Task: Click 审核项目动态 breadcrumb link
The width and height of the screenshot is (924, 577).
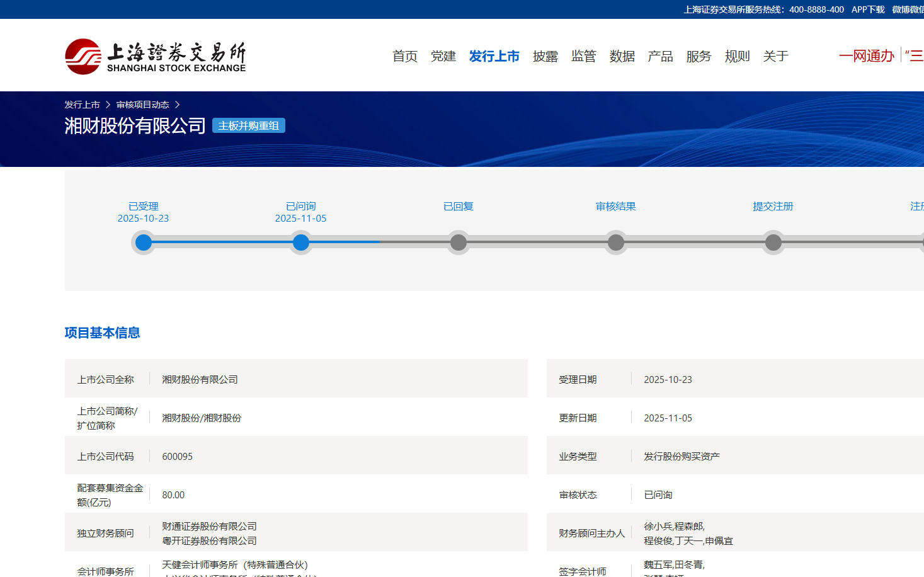Action: point(142,105)
